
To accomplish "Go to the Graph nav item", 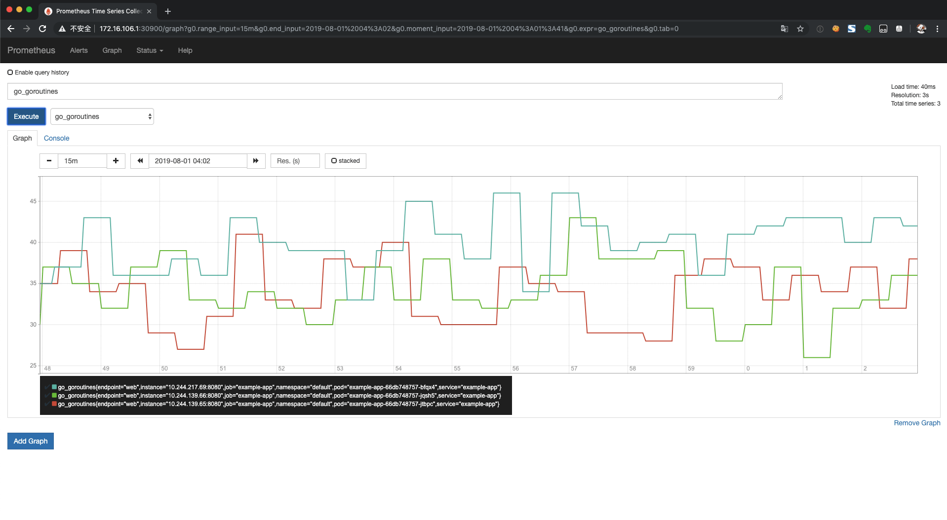I will (x=112, y=50).
